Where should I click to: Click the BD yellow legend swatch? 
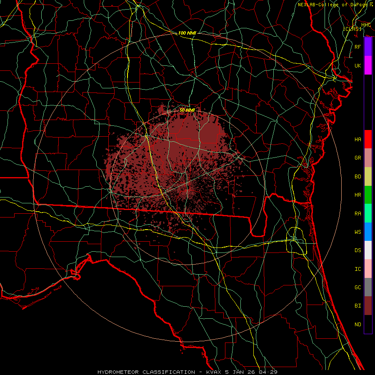(368, 177)
